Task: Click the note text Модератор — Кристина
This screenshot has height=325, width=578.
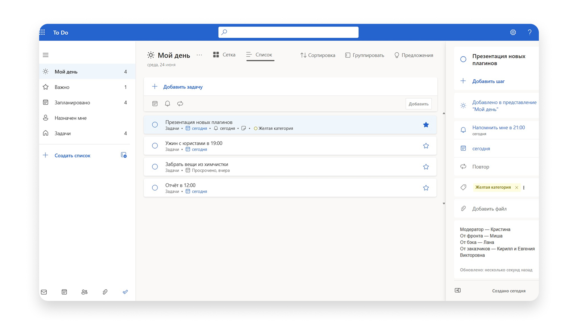Action: coord(485,229)
